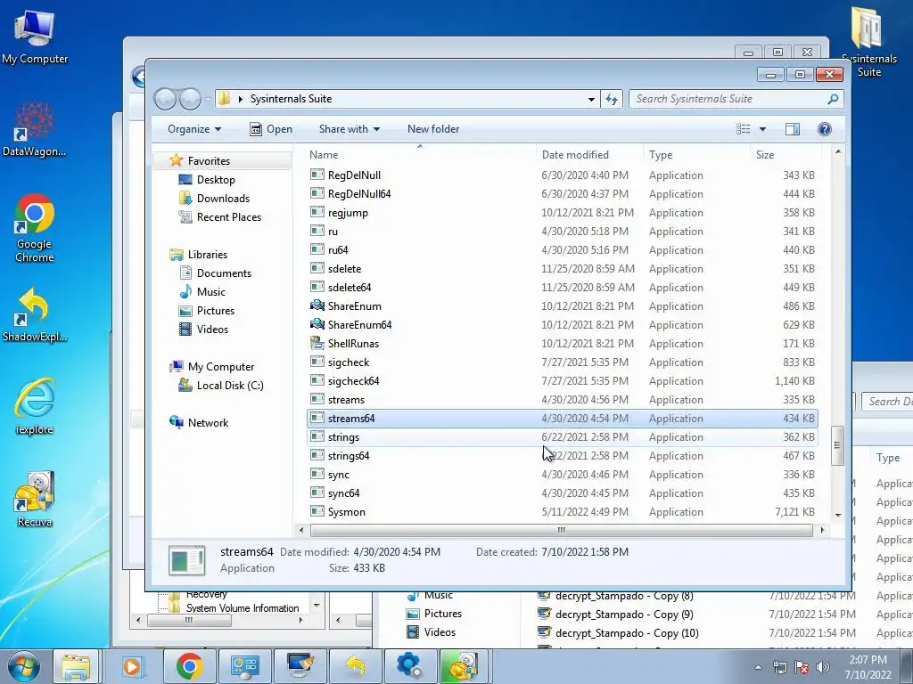Click the Sysmon file icon
This screenshot has height=684, width=913.
point(317,512)
